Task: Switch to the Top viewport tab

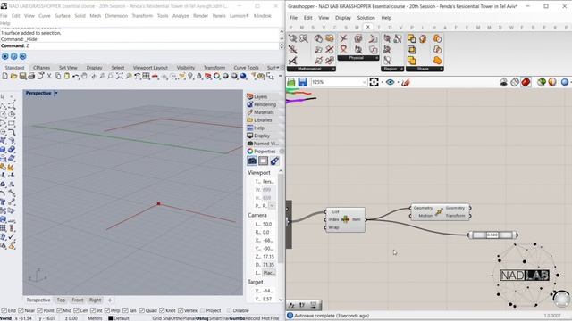Action: [61, 300]
